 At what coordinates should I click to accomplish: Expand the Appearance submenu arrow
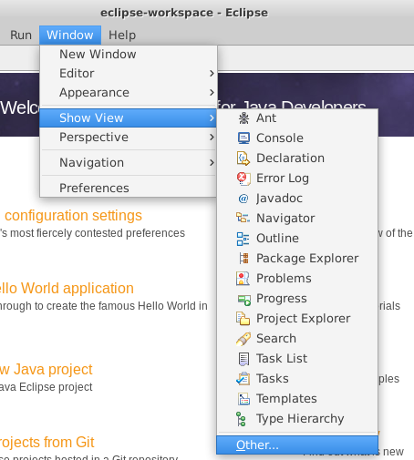(212, 93)
